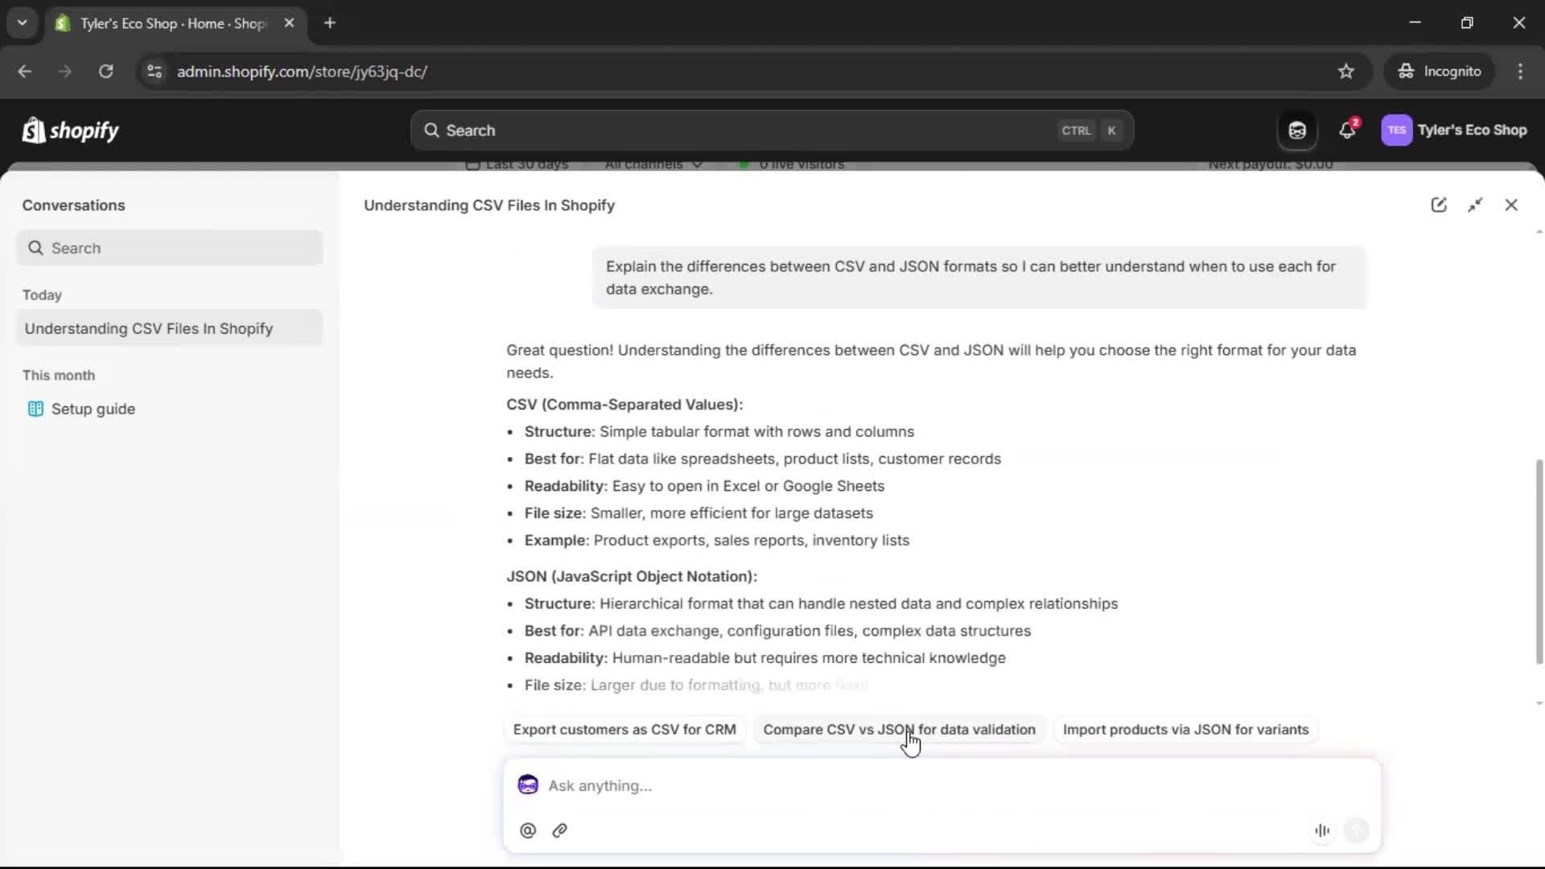Open the Sidekick assistant icon in top bar

[1296, 130]
